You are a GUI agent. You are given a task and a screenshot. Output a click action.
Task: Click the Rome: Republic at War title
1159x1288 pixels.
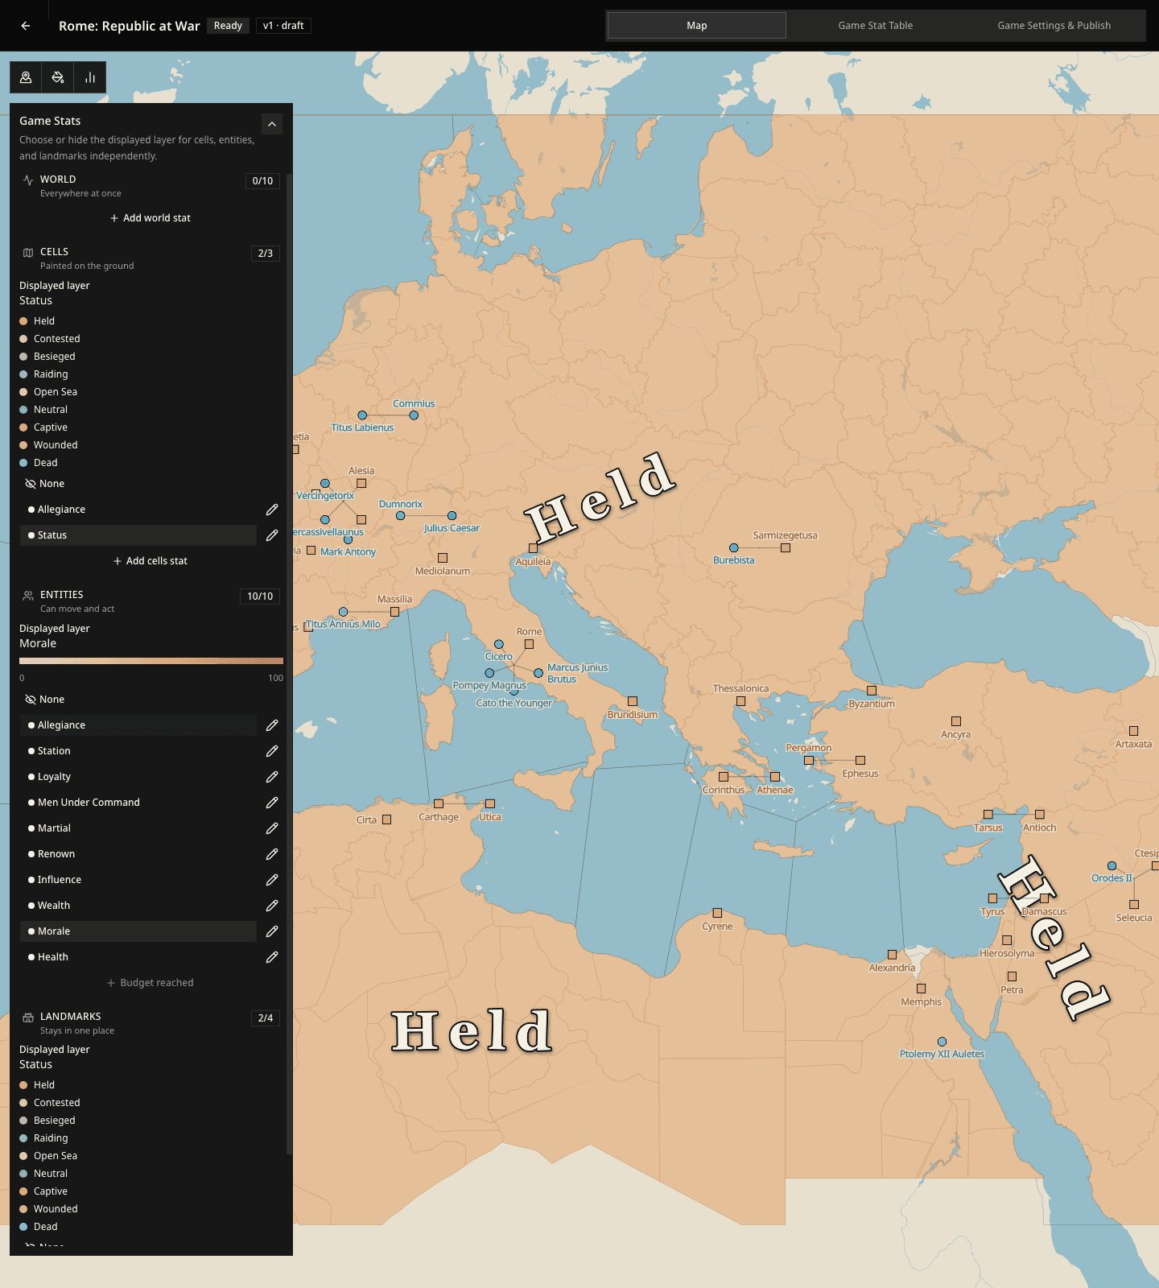pos(130,26)
